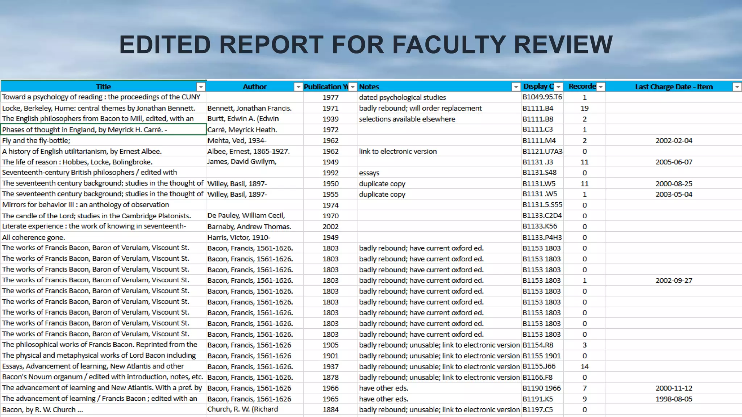The height and width of the screenshot is (417, 742).
Task: Select charge date '2000-08-25'
Action: coord(674,184)
